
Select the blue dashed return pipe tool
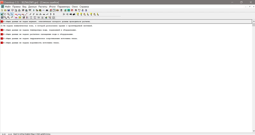tap(19, 14)
